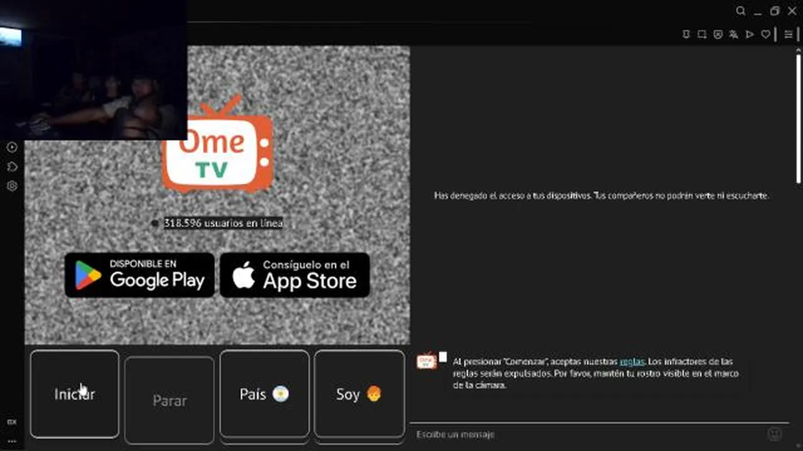Open the reglas rules link
This screenshot has width=803, height=451.
point(632,361)
